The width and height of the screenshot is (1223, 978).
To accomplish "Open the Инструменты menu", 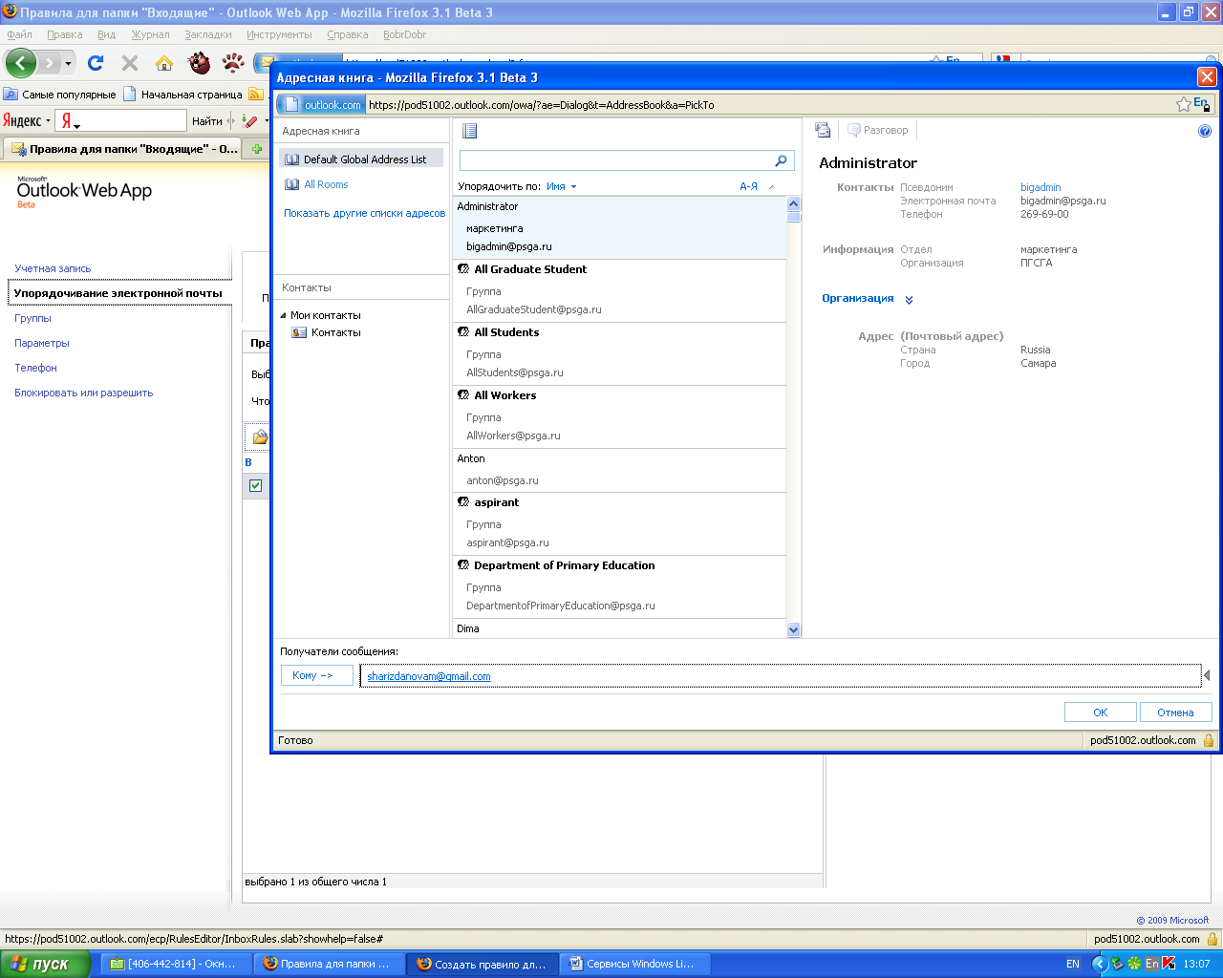I will click(279, 34).
